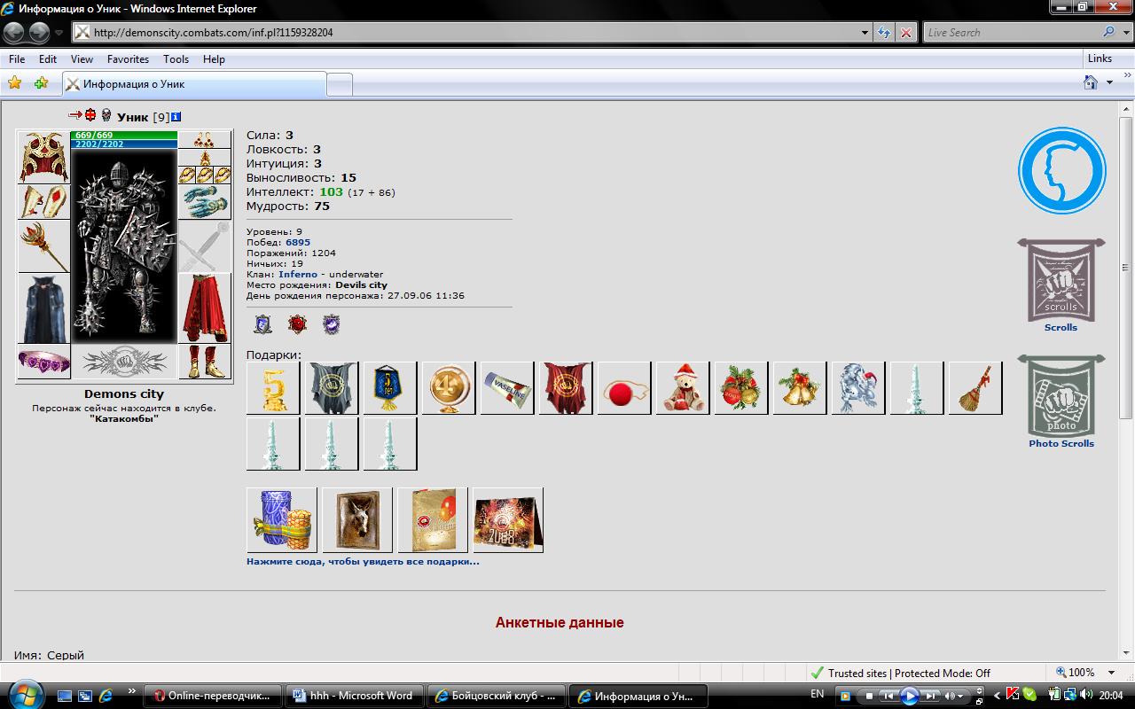Click Play on the taskbar media player
This screenshot has width=1135, height=709.
pos(910,696)
